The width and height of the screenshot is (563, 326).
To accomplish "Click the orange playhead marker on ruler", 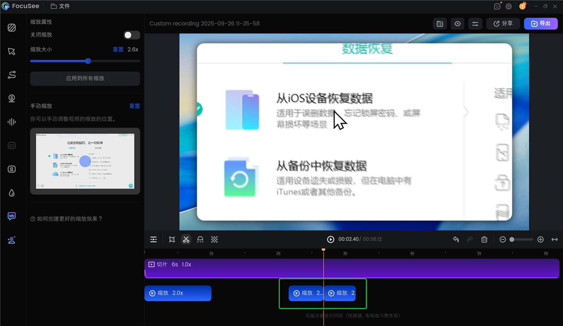I will (324, 249).
